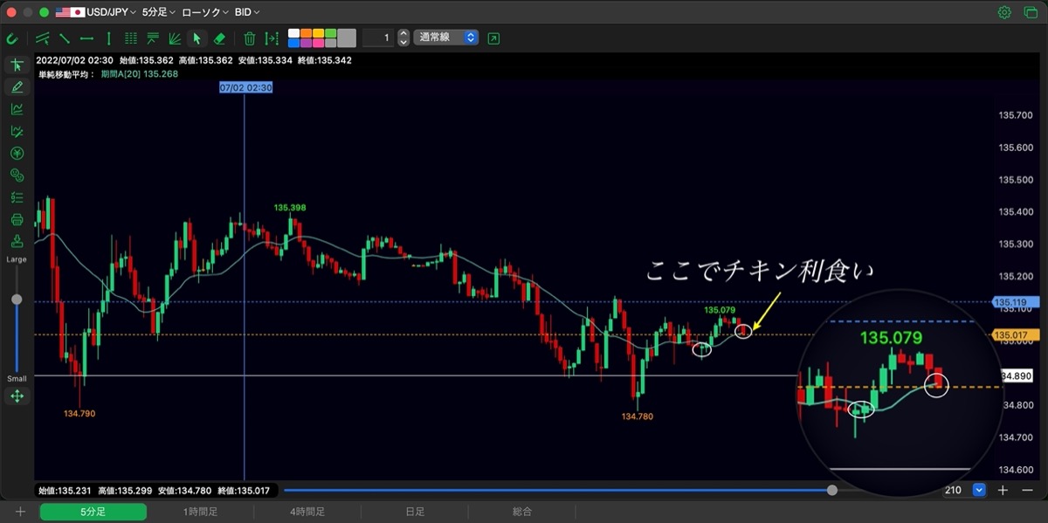Click the magnet snap icon in drawing toolbar

[12, 38]
